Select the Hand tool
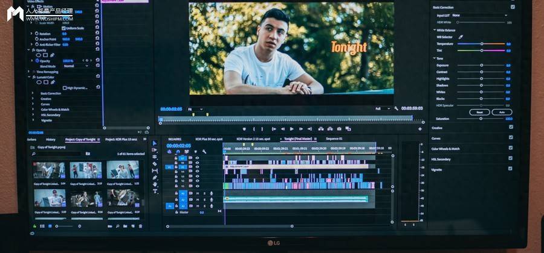This screenshot has height=253, width=544. pyautogui.click(x=155, y=184)
